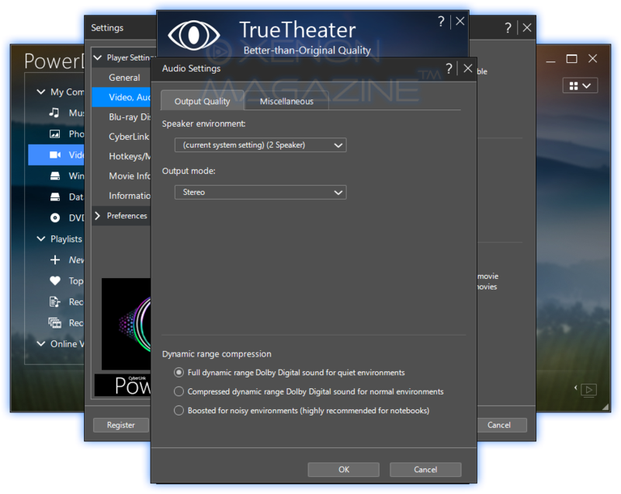Close the Audio Settings dialog
This screenshot has width=621, height=494.
coord(468,68)
